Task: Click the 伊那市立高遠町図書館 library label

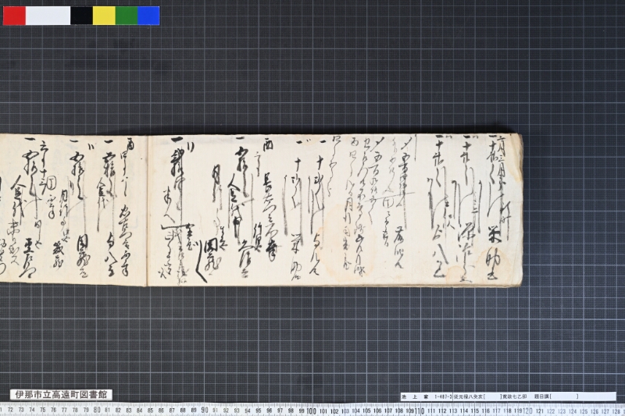Action: pyautogui.click(x=61, y=395)
